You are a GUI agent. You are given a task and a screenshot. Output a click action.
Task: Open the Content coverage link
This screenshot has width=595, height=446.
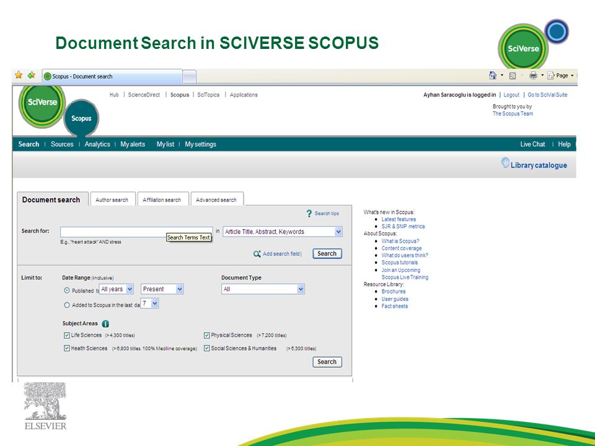pos(402,248)
